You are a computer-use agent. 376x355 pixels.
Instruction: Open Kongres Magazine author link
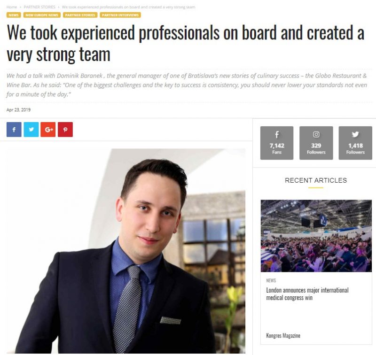(283, 336)
